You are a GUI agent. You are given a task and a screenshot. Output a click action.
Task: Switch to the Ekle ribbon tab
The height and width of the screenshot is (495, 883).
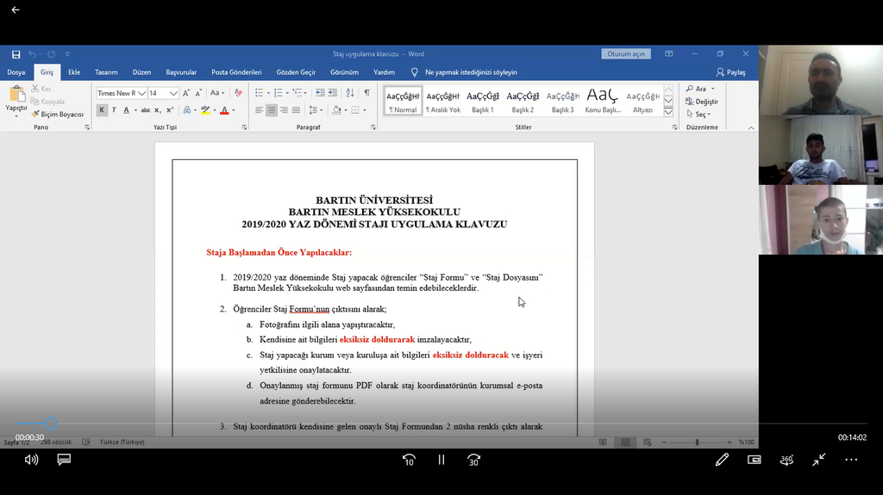point(74,72)
